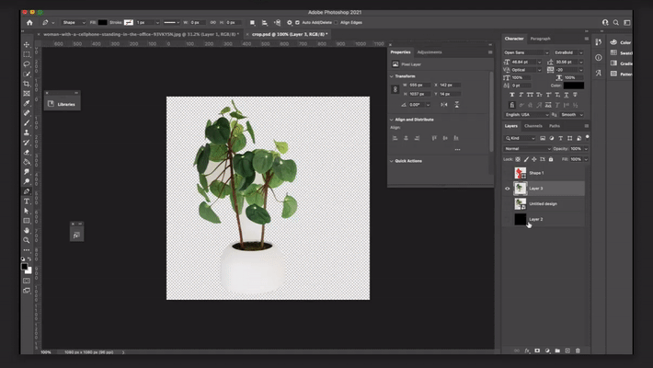Show the Untitled design layer visibility

(x=508, y=204)
